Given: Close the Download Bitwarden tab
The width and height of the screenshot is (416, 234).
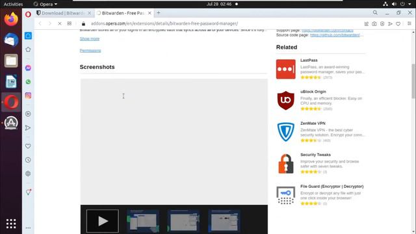Looking at the screenshot, I should pyautogui.click(x=90, y=13).
